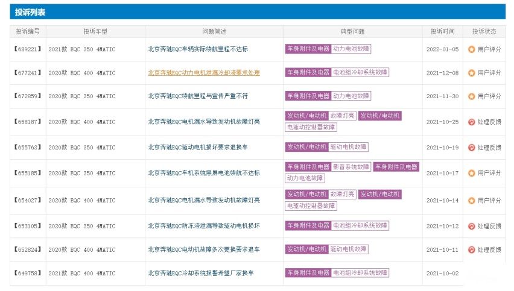
Task: Click the 用户评分 star icon for complaint 677241
Action: [x=471, y=73]
